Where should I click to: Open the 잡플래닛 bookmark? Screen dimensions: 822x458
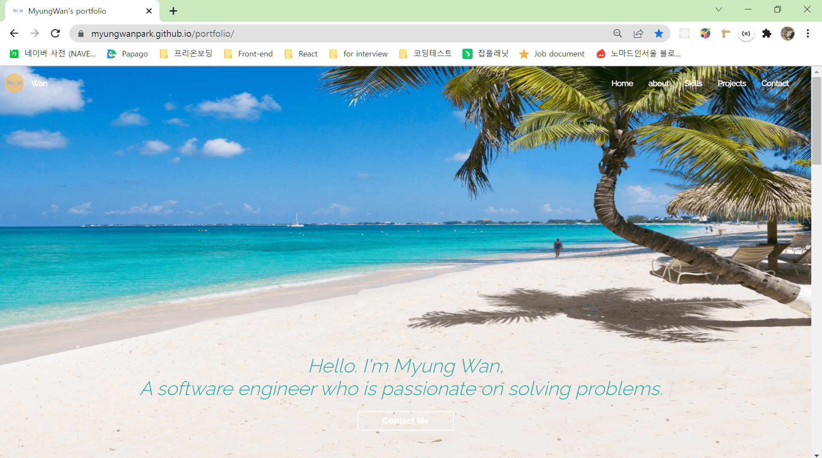tap(485, 53)
